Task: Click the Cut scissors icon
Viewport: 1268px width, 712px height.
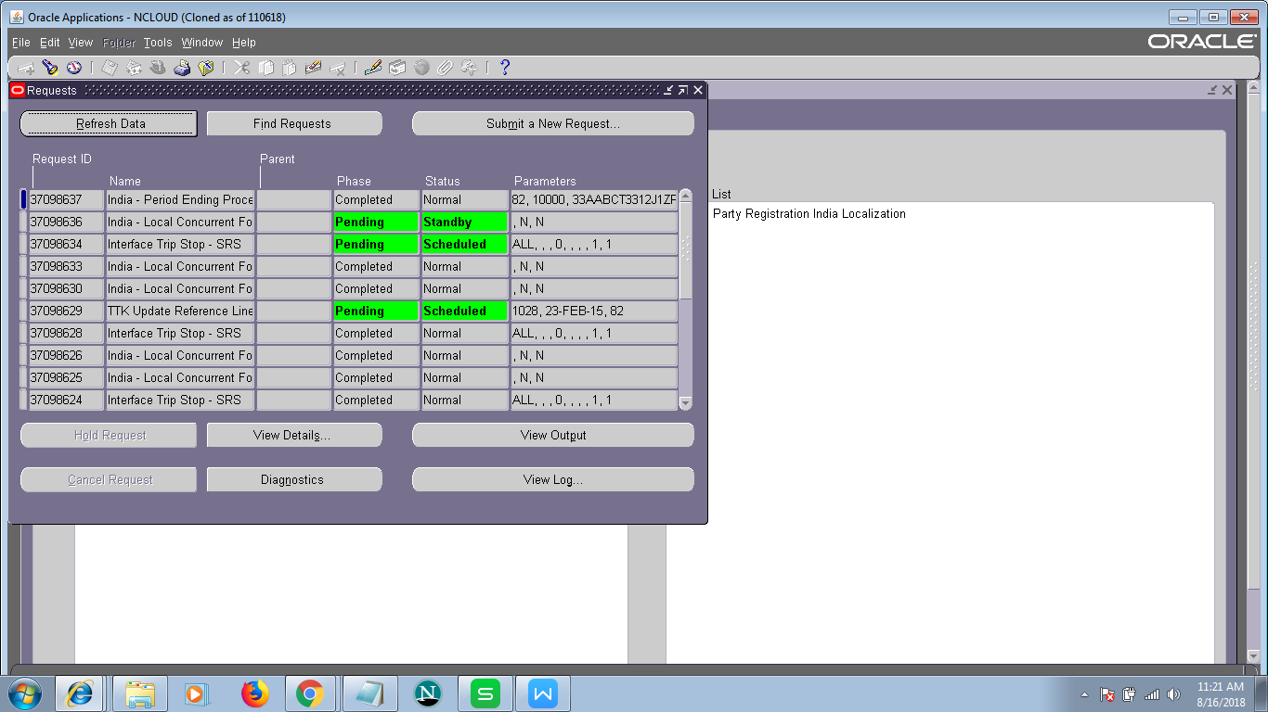Action: point(241,68)
